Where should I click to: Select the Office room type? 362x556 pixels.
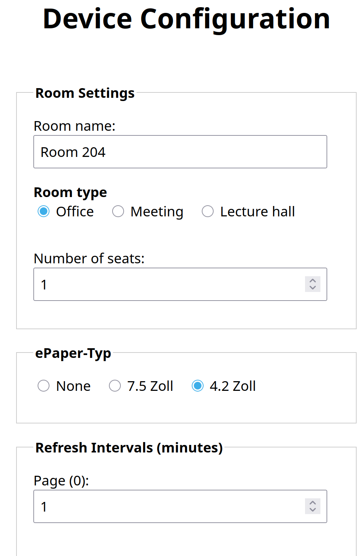[x=44, y=211]
